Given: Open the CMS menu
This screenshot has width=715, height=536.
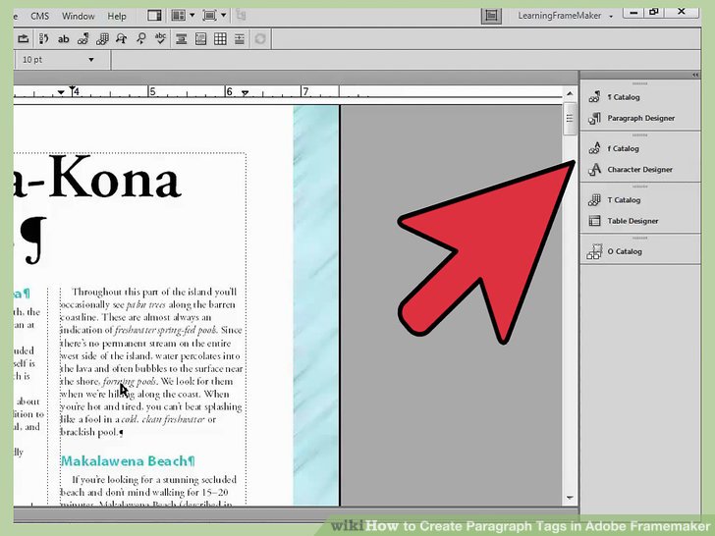Looking at the screenshot, I should point(39,16).
